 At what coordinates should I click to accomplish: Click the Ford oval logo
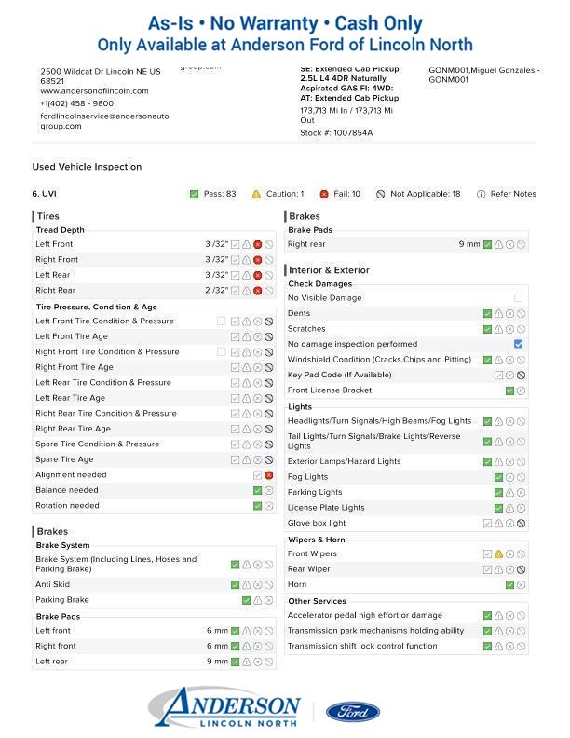click(x=352, y=713)
